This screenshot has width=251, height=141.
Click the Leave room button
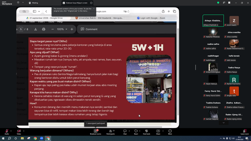click(x=245, y=132)
